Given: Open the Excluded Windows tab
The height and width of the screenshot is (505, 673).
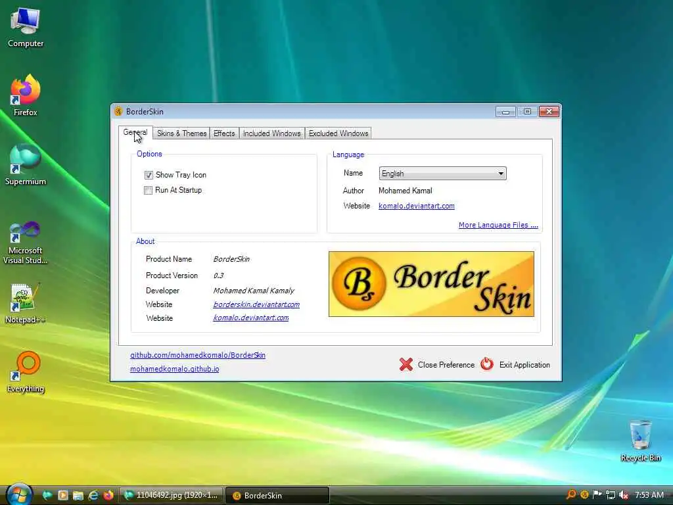Looking at the screenshot, I should coord(338,133).
